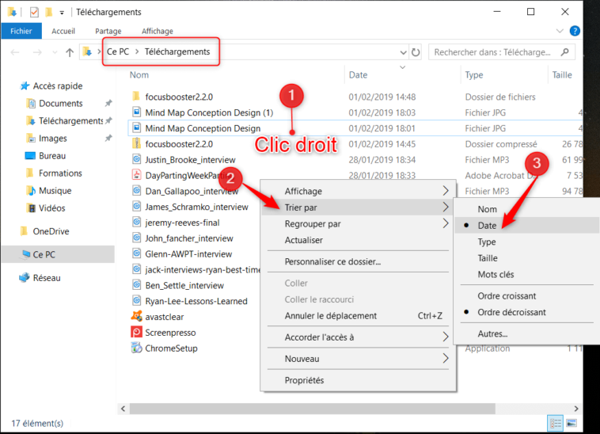This screenshot has height=434, width=600.
Task: Select Ordre croissant sort order
Action: tap(507, 296)
